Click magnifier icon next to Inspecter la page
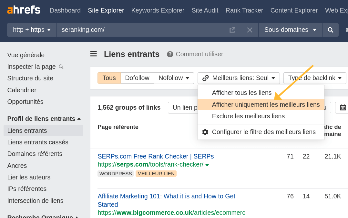Screen dimensions: 348x218 [x=61, y=67]
